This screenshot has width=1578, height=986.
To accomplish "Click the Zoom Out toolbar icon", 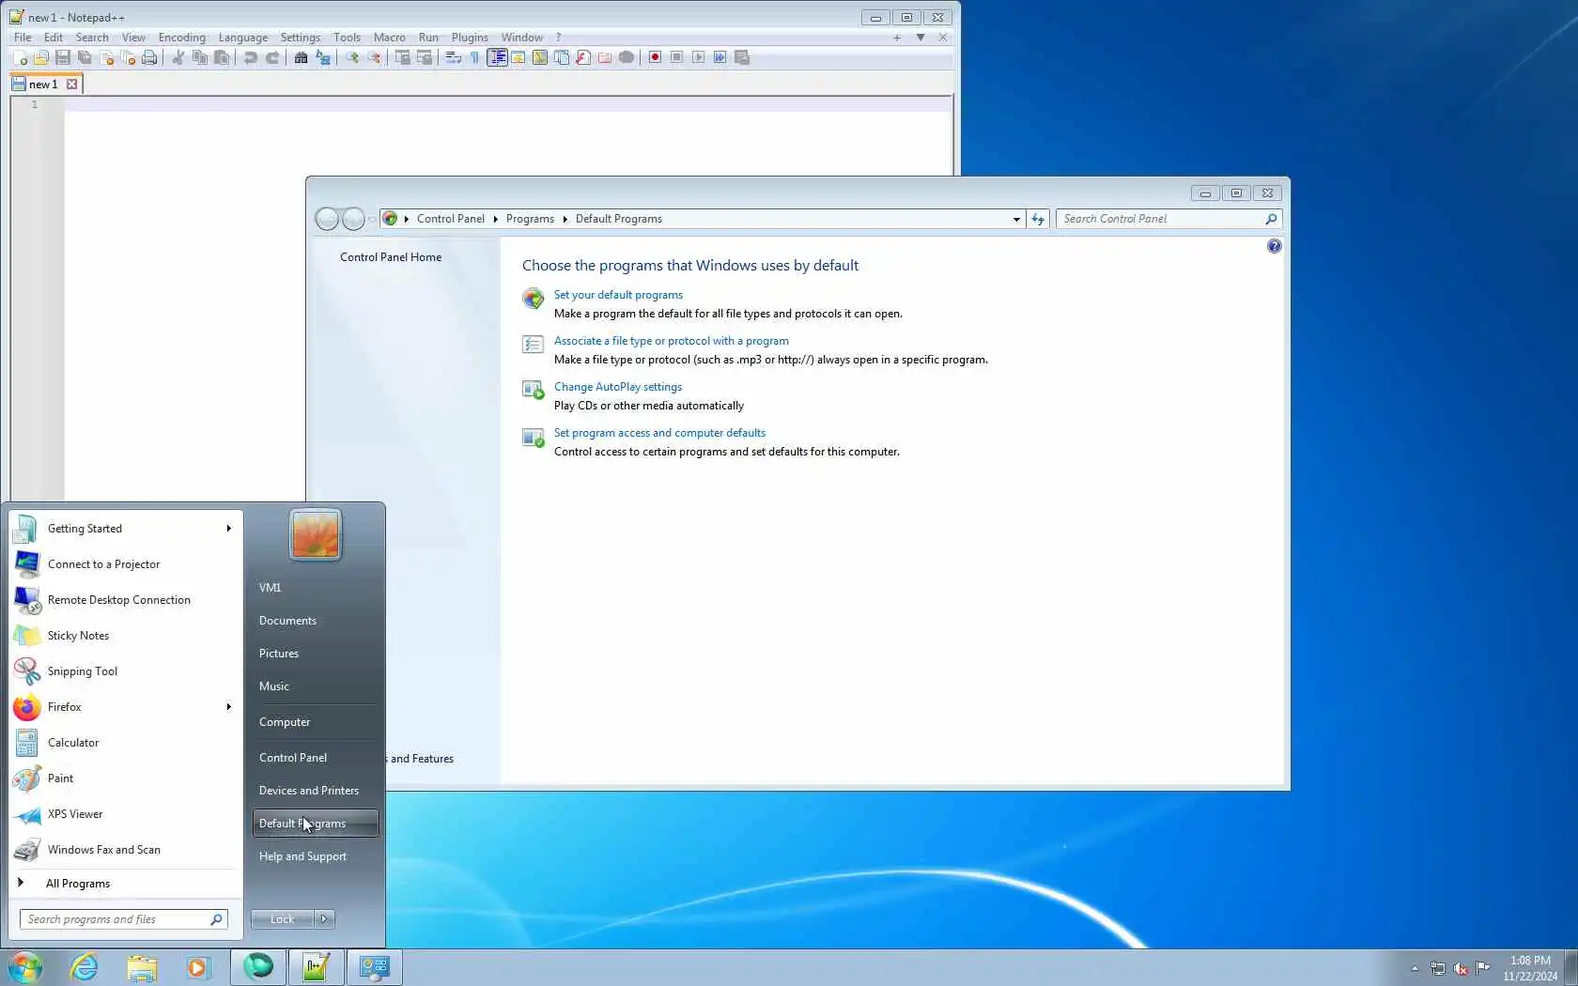I will tap(374, 57).
